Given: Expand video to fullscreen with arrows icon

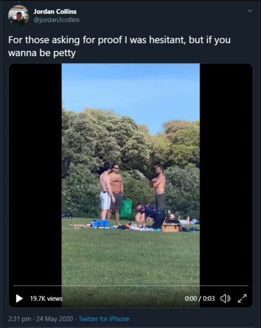Looking at the screenshot, I should pyautogui.click(x=242, y=298).
